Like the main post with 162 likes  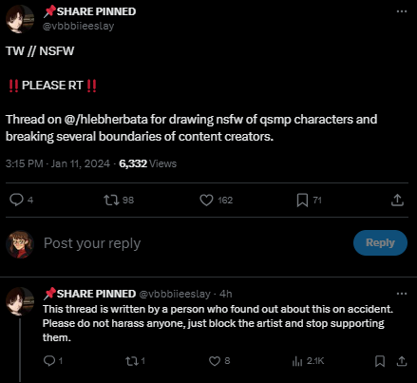(x=206, y=200)
